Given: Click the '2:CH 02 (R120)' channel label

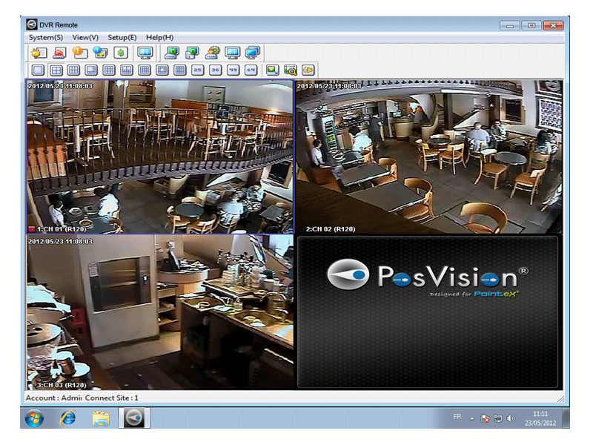Looking at the screenshot, I should click(331, 229).
